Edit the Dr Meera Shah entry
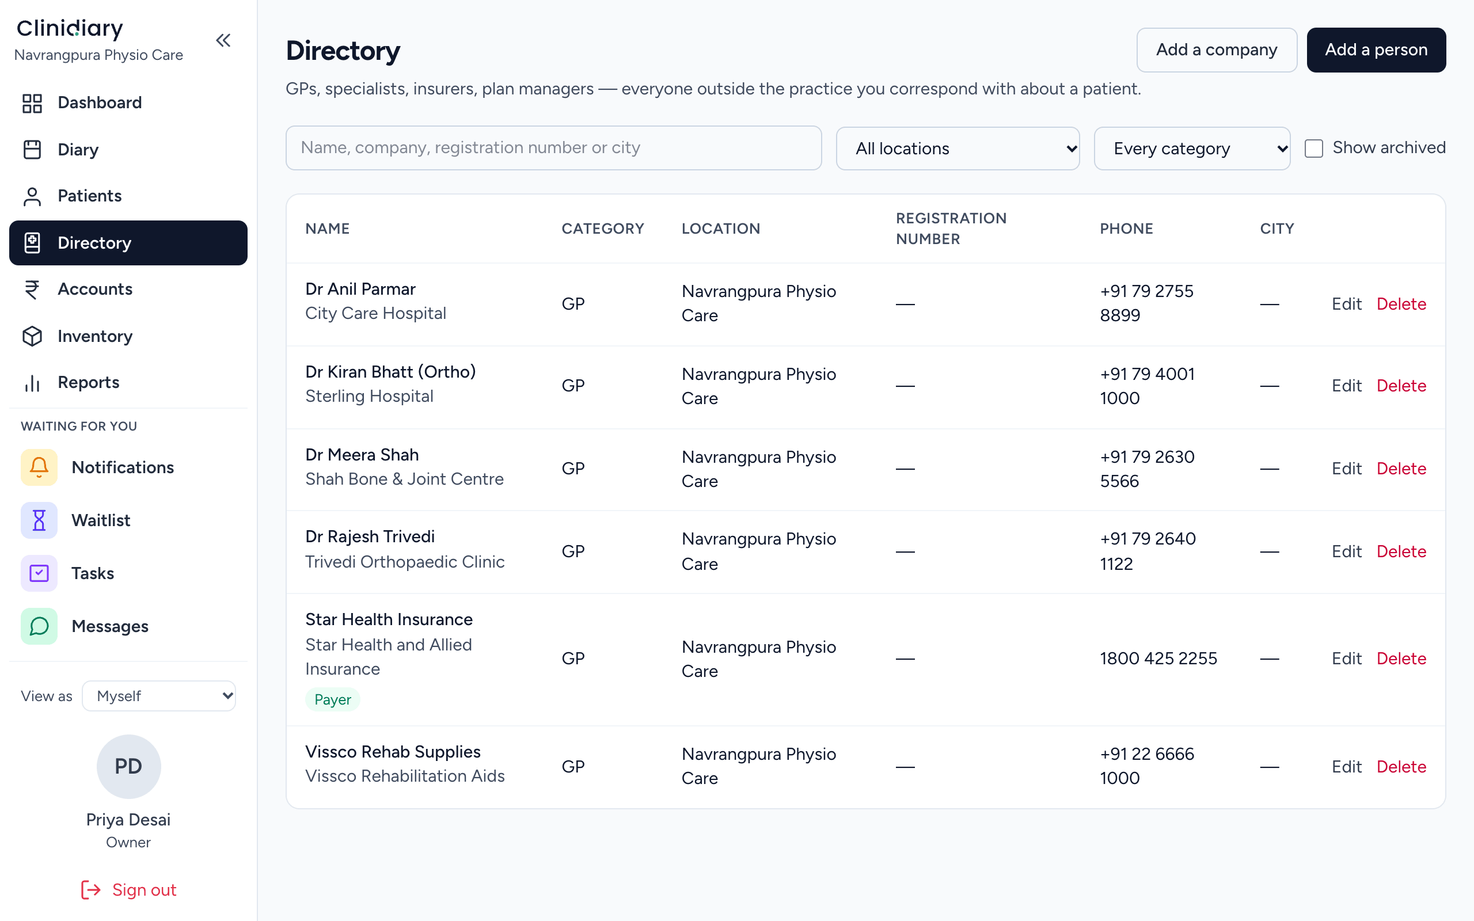Image resolution: width=1474 pixels, height=921 pixels. coord(1346,469)
